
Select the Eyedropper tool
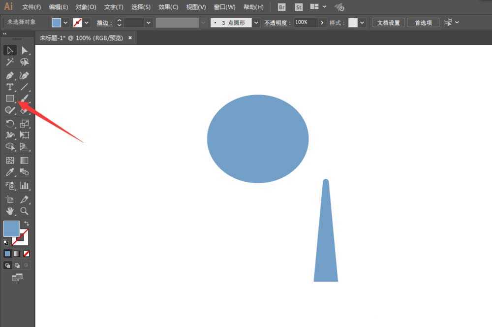pyautogui.click(x=10, y=172)
